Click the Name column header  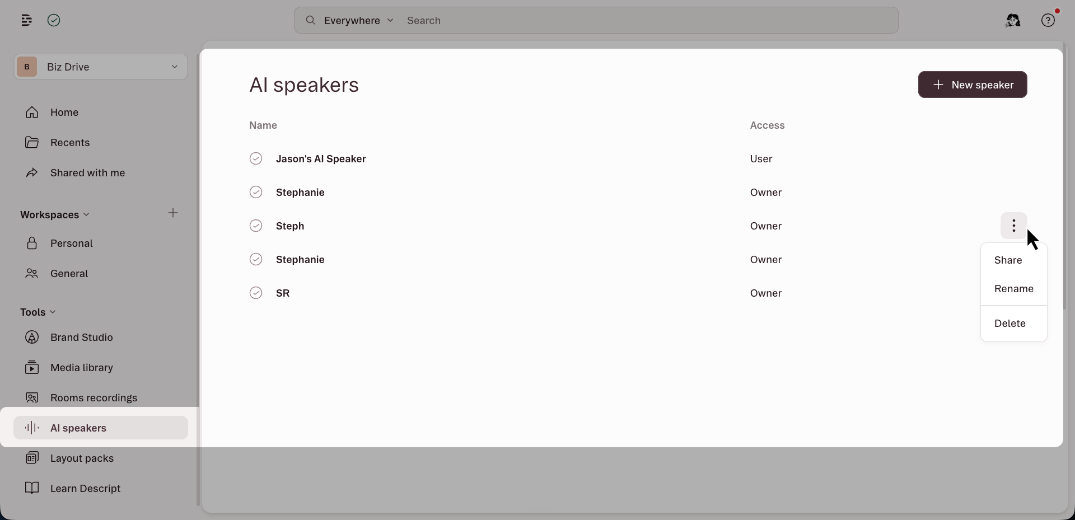(263, 125)
